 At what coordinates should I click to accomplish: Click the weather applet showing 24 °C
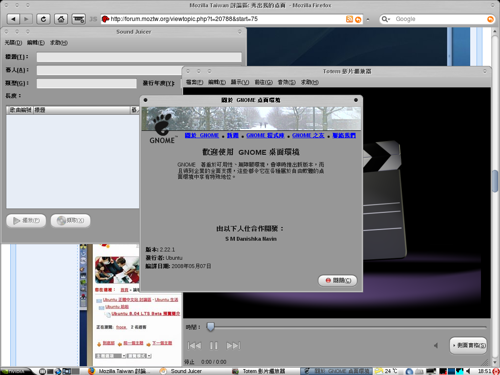pos(386,371)
